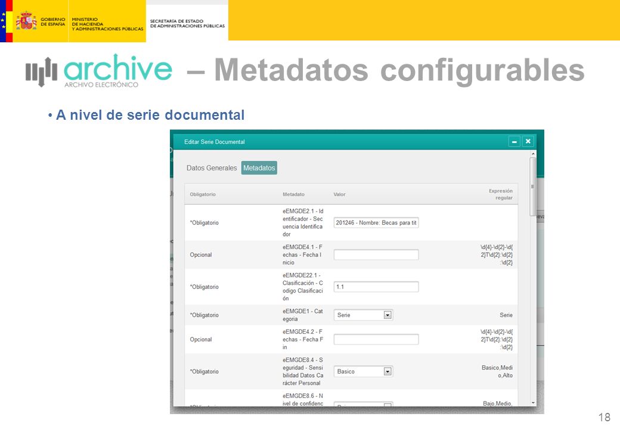The height and width of the screenshot is (429, 620).
Task: Click the eEMGDE4.2 Fecha Fin metadata label
Action: pyautogui.click(x=303, y=340)
